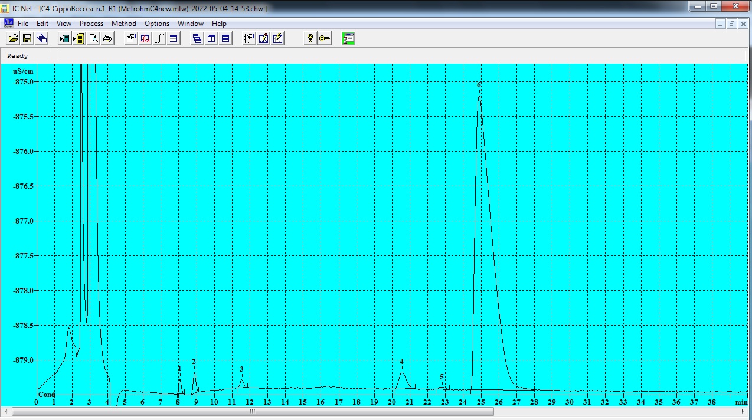This screenshot has width=752, height=420.
Task: Click the Save floppy disk icon
Action: 27,39
